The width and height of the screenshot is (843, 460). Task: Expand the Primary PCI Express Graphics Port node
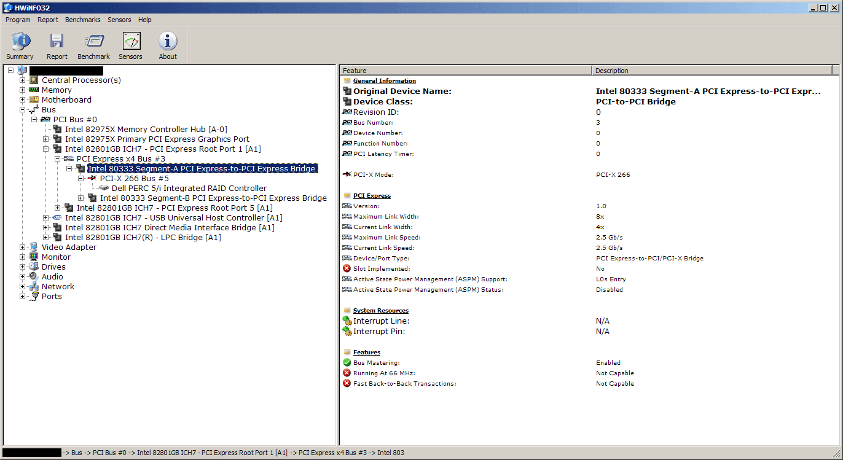(46, 139)
